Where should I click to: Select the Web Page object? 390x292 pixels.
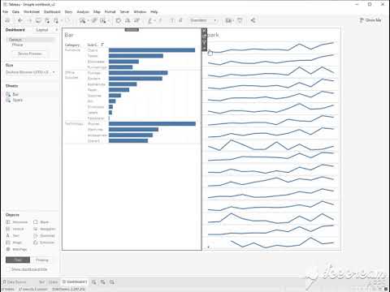click(x=16, y=249)
